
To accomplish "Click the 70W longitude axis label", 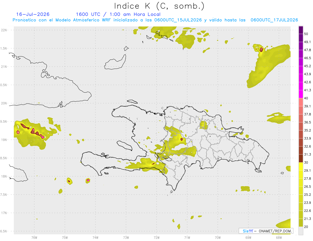I will 218,237.
